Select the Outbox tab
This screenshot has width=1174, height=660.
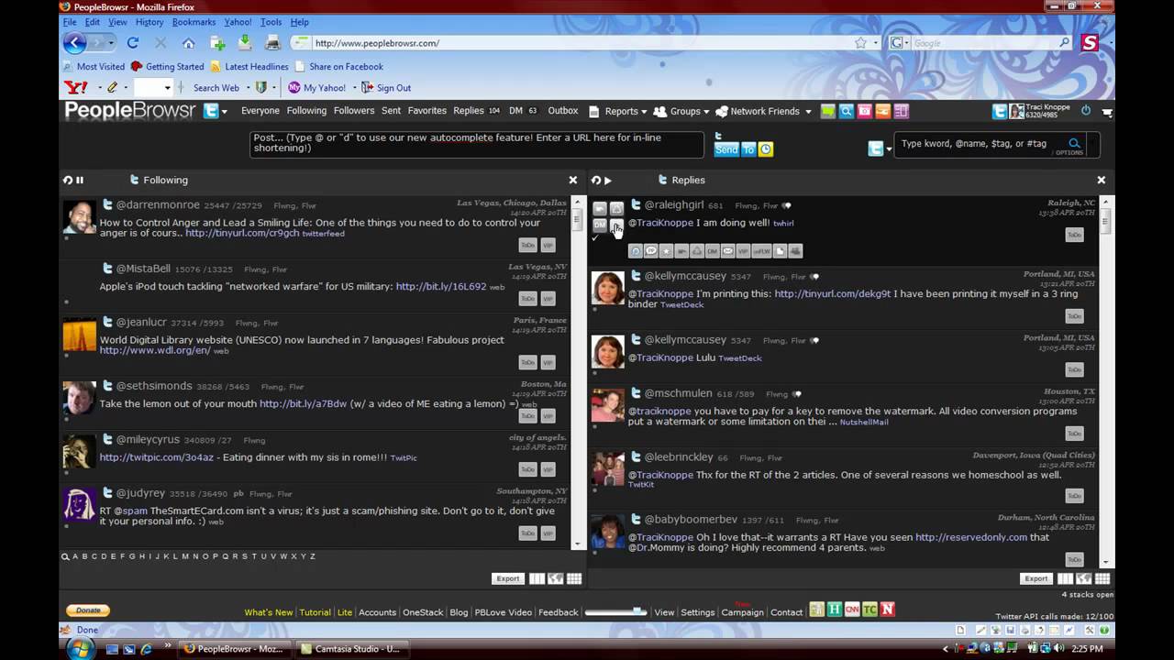[x=563, y=111]
